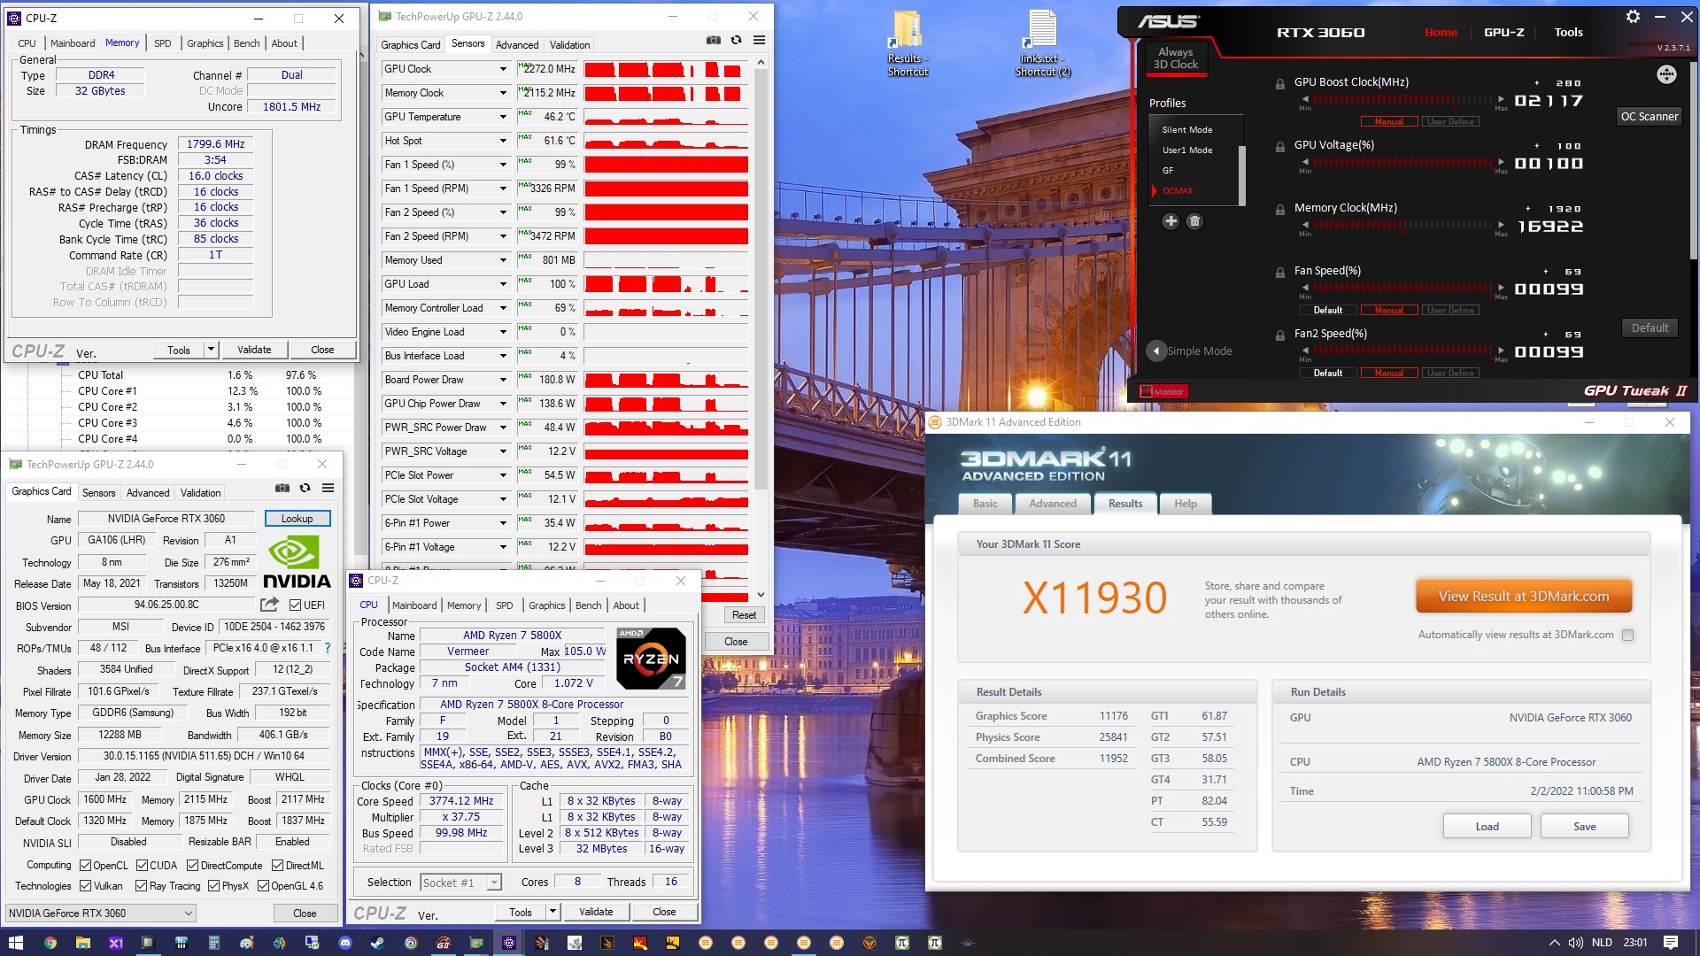Switch to Advanced tab in GPU-Z Sensors window

click(517, 44)
